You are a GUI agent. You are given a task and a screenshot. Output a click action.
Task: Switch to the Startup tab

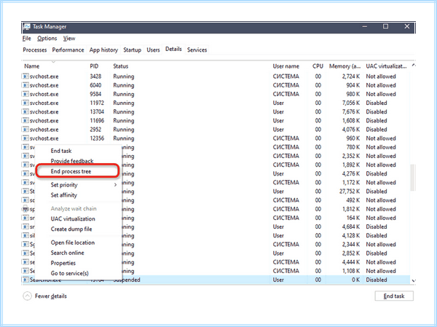point(132,50)
